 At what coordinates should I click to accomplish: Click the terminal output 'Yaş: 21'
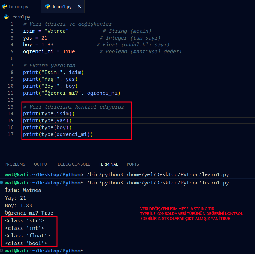pos(15,198)
